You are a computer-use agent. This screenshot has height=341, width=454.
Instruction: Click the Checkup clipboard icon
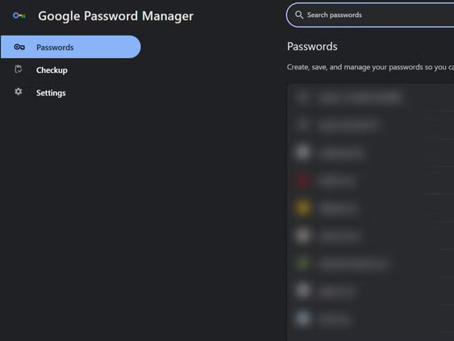click(19, 69)
